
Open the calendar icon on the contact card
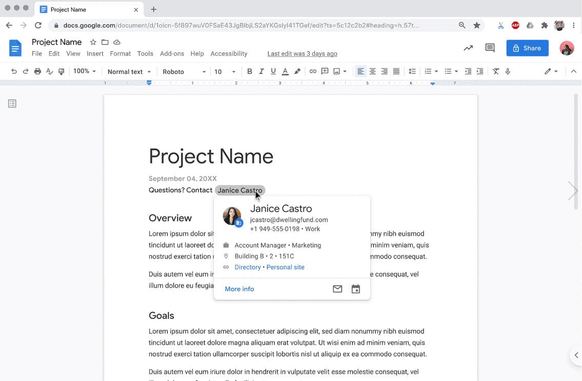[355, 289]
